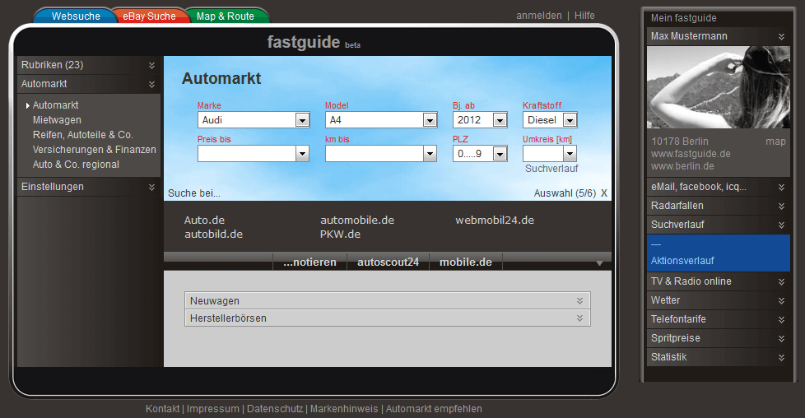Search at automobile.de
This screenshot has height=418, width=805.
point(357,221)
